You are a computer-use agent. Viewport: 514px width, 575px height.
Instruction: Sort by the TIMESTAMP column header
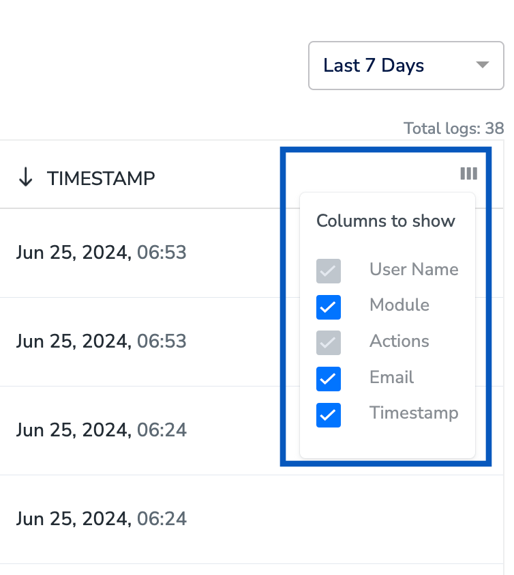(x=101, y=179)
